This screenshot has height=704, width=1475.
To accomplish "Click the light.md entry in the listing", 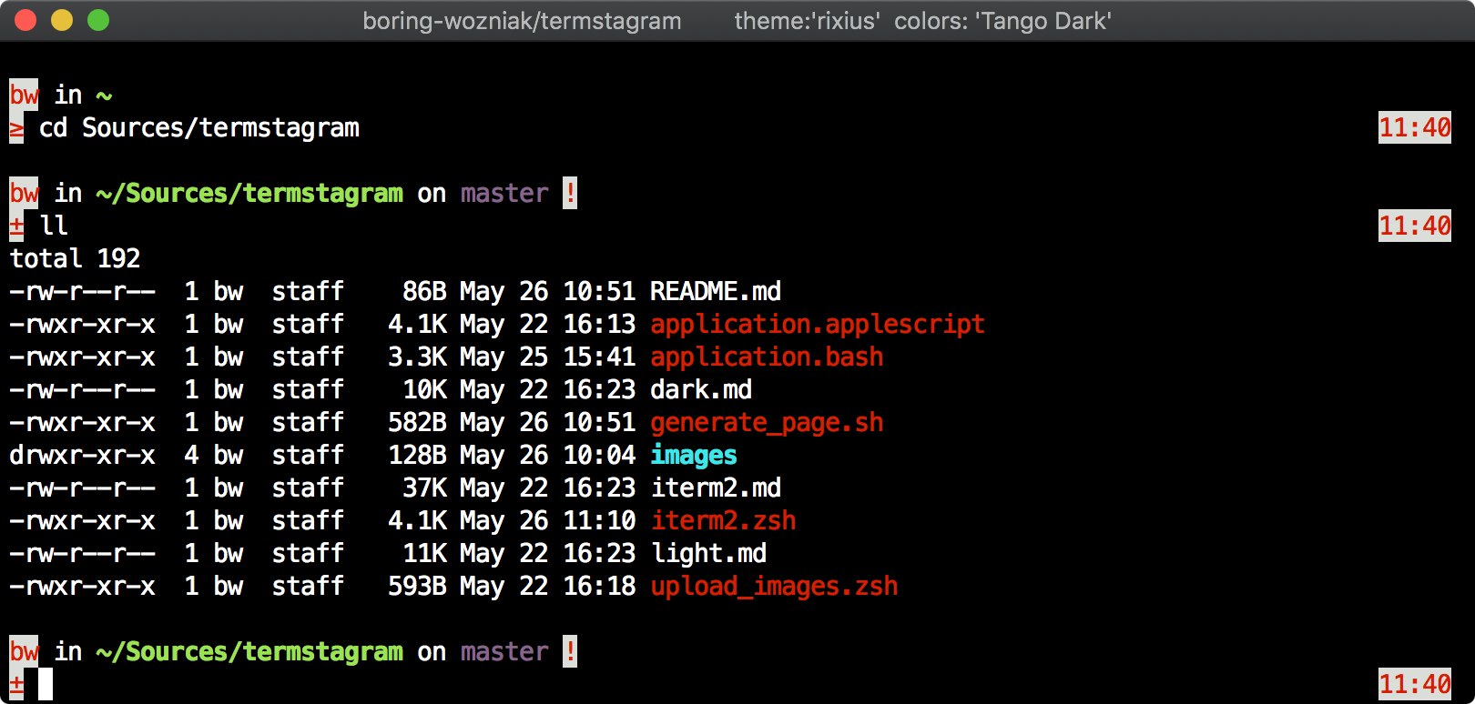I will 708,553.
